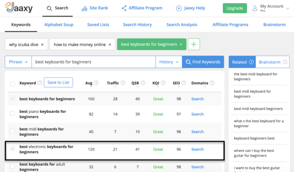Close the 'best keyboards for beginners' tab

coord(181,44)
